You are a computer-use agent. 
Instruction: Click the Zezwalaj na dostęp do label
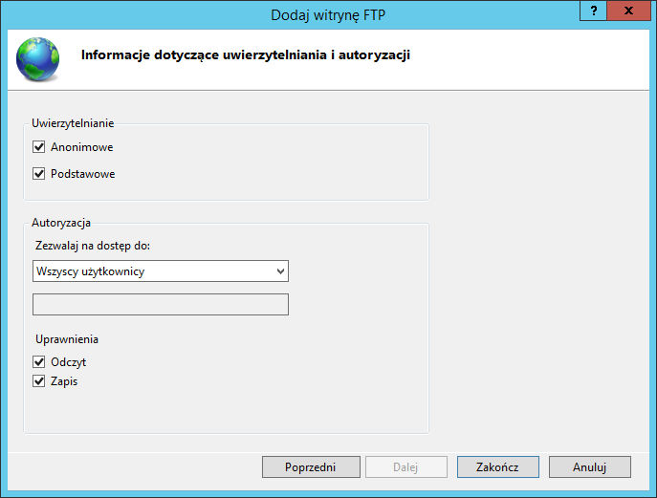(x=93, y=246)
